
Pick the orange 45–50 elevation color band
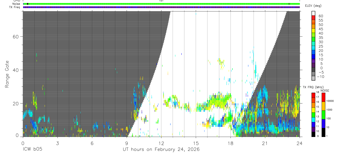(x=313, y=27)
